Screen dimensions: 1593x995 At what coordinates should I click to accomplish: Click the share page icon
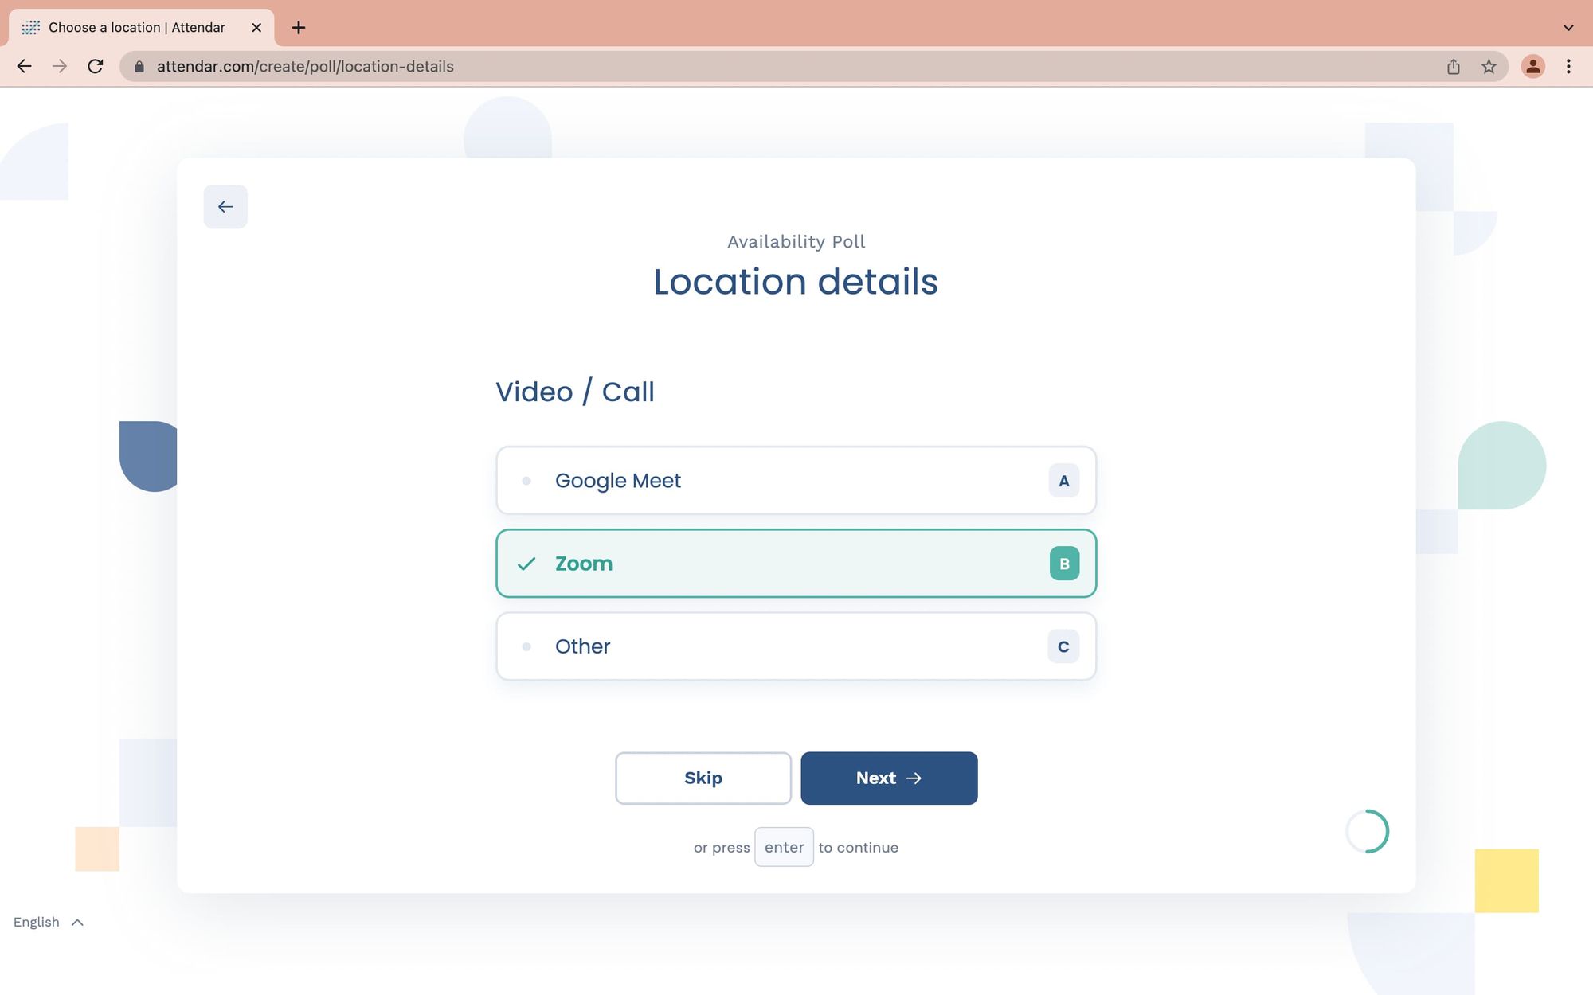click(1454, 67)
